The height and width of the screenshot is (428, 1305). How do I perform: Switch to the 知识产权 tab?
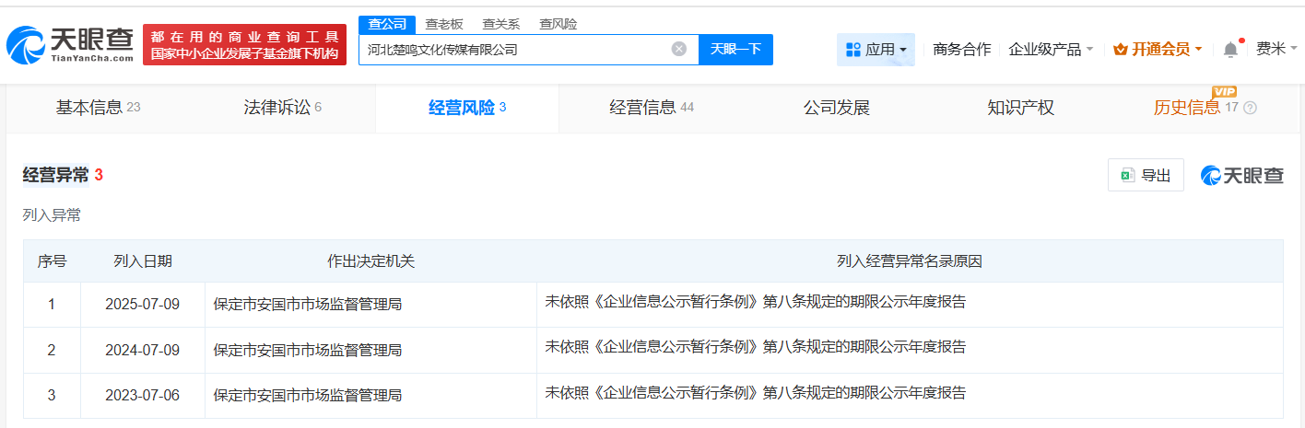1020,108
